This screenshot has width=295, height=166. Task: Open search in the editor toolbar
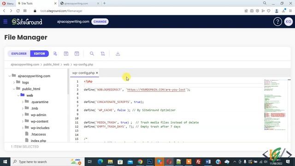coord(92,53)
